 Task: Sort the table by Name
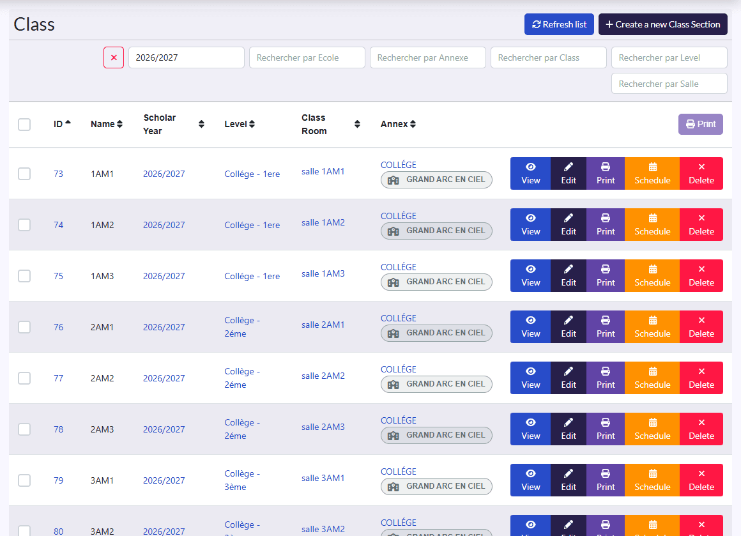107,124
